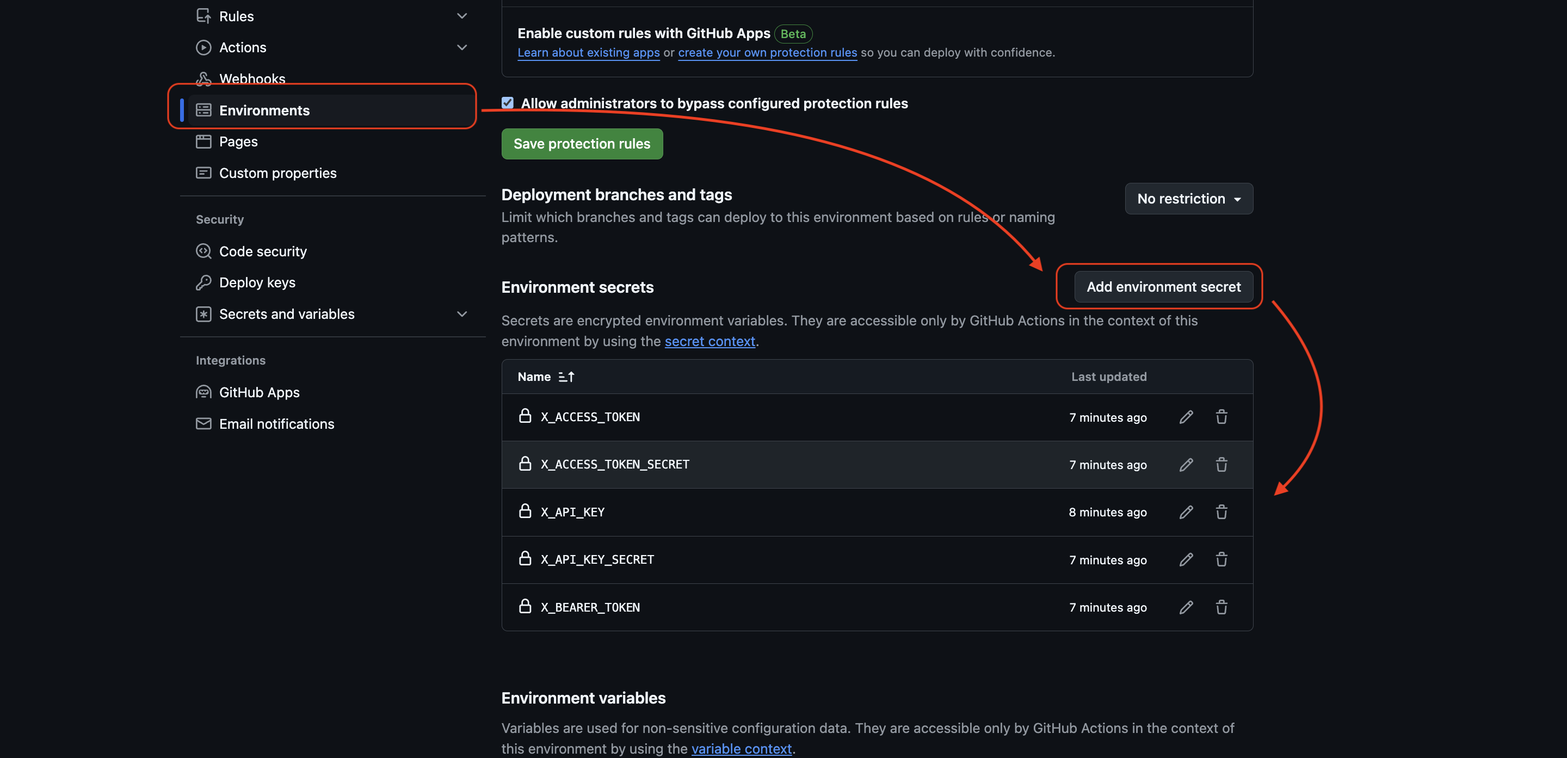Expand the Secrets and variables section

click(462, 314)
